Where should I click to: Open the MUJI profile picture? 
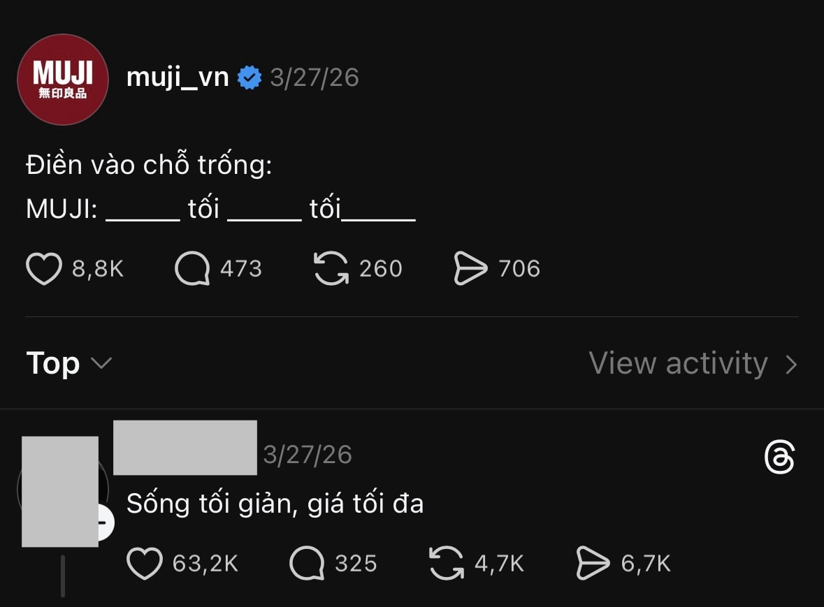pyautogui.click(x=63, y=79)
